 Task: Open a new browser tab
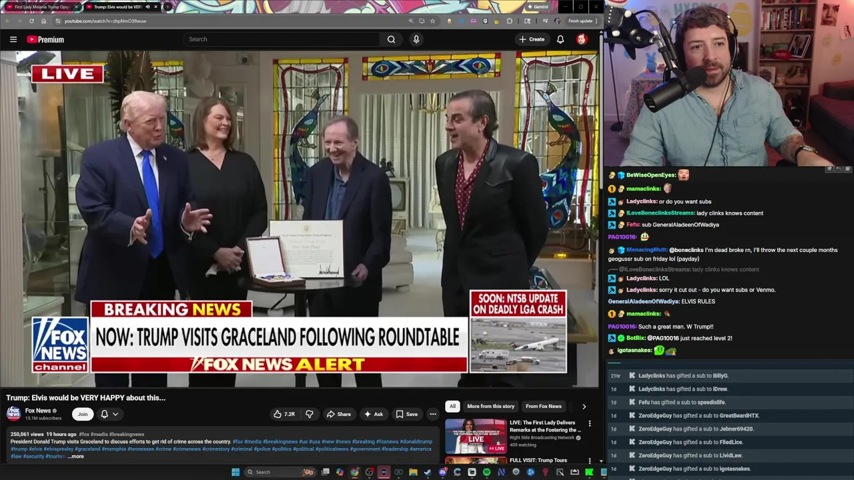point(167,7)
